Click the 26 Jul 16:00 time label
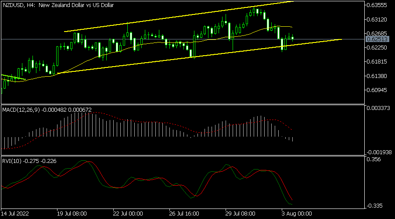395x219 pixels. [x=184, y=214]
